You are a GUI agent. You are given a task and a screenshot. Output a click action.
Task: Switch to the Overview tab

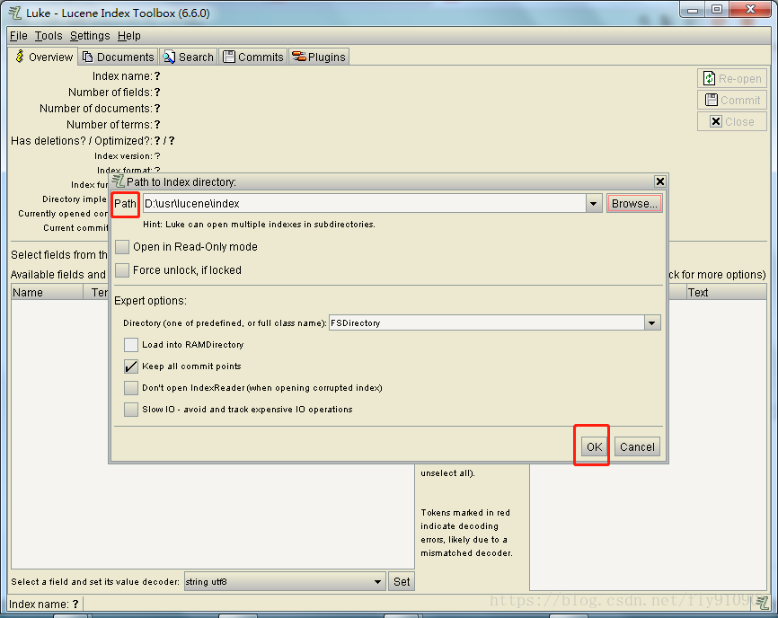tap(43, 57)
